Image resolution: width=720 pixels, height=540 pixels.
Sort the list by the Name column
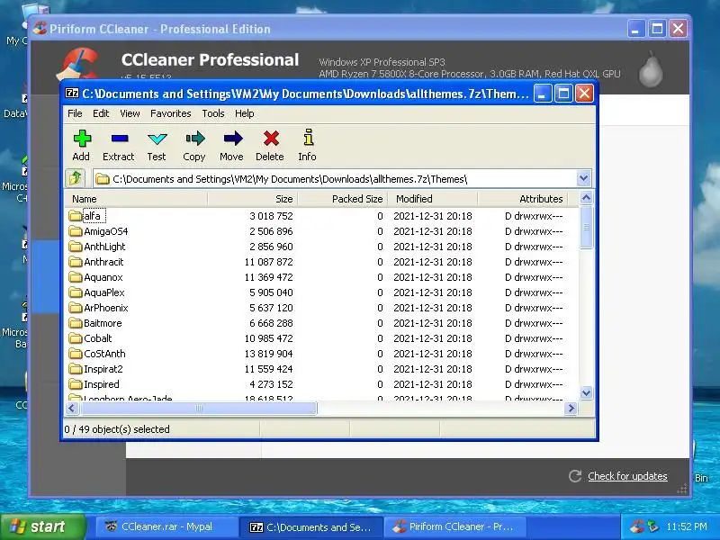[x=136, y=199]
